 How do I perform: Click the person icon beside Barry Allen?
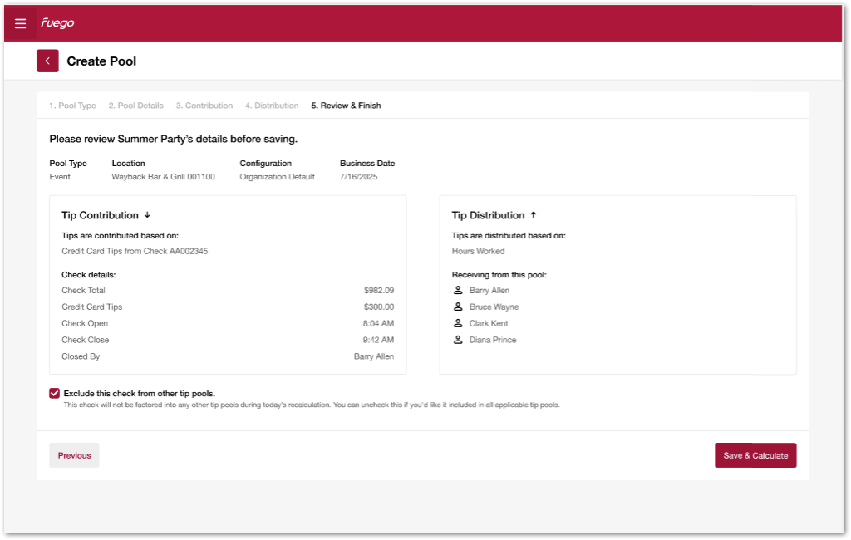pyautogui.click(x=457, y=291)
